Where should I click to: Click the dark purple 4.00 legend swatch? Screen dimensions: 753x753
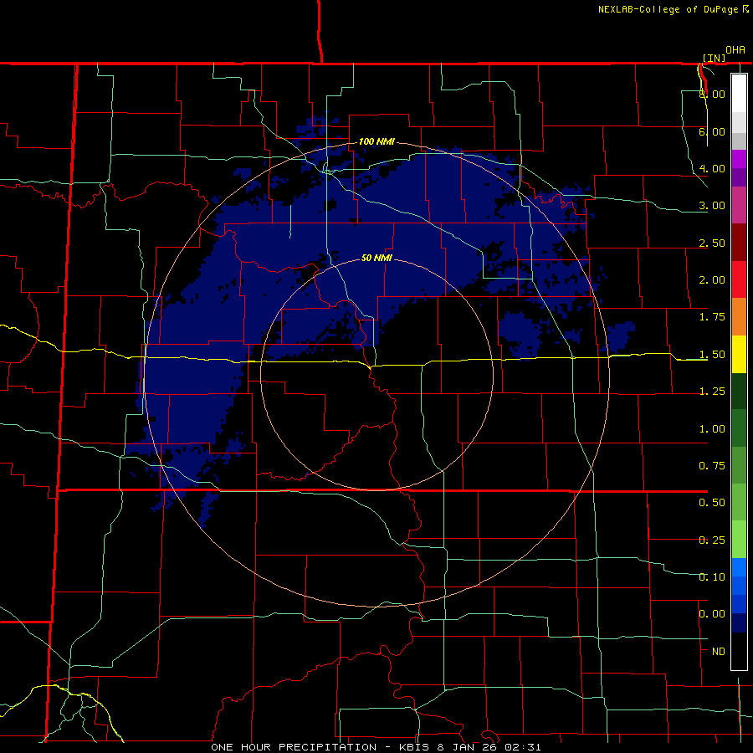pos(739,177)
